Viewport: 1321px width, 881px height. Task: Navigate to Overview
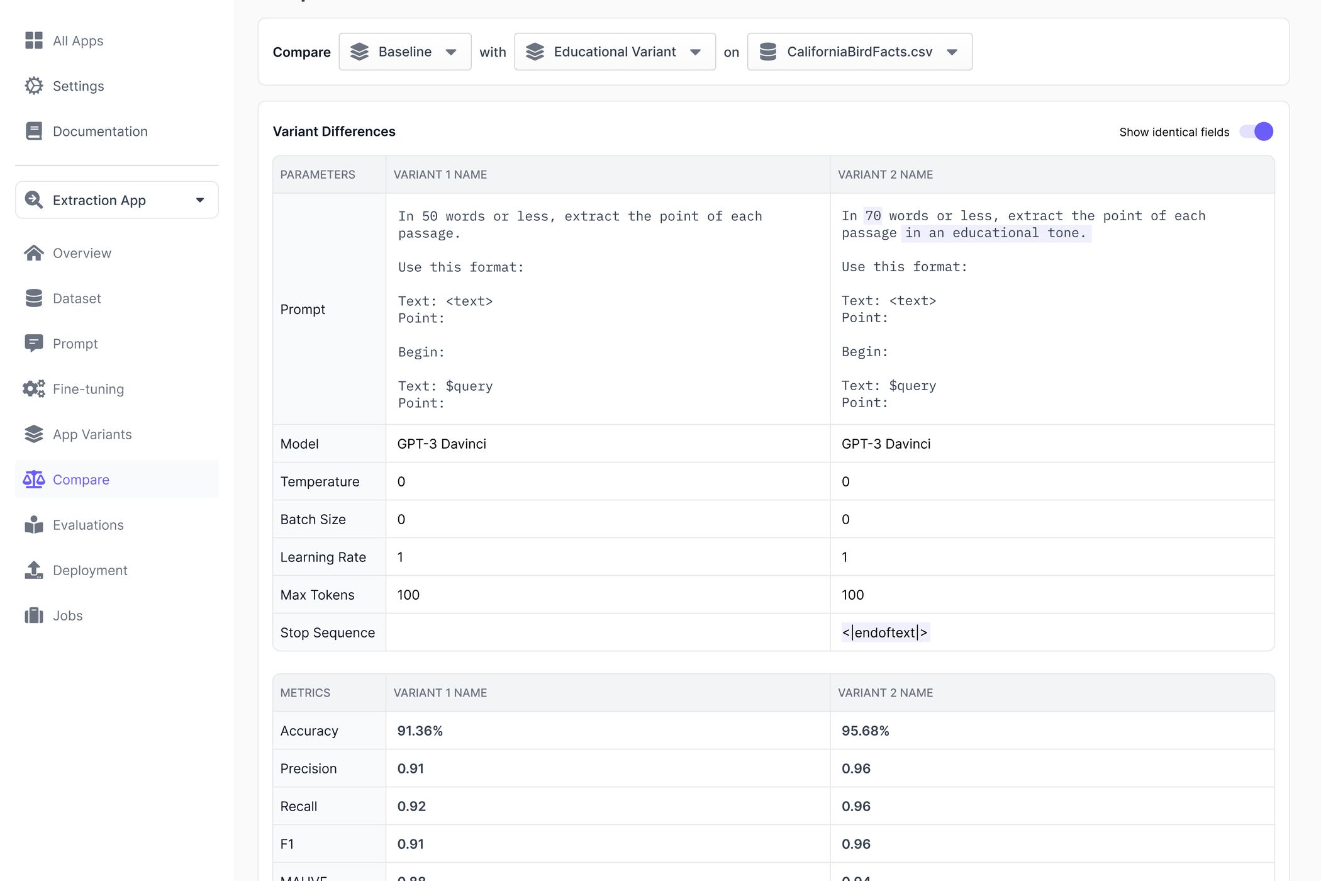tap(82, 253)
